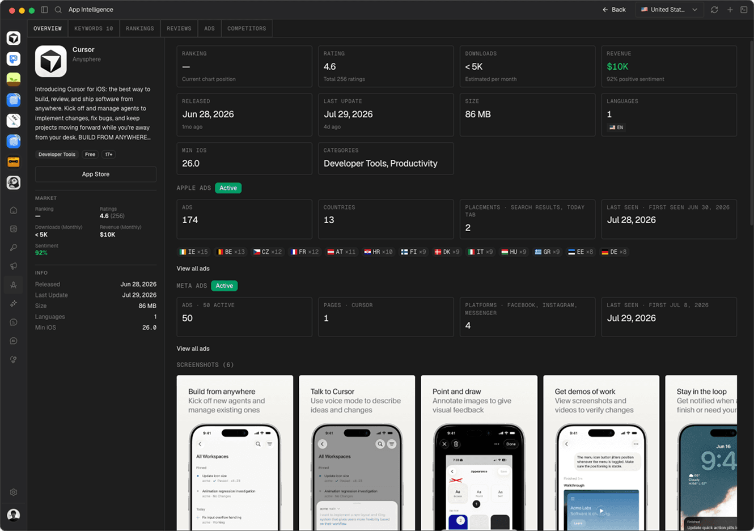This screenshot has height=531, width=754.
Task: Open the Talk to Cursor screenshot
Action: [357, 453]
